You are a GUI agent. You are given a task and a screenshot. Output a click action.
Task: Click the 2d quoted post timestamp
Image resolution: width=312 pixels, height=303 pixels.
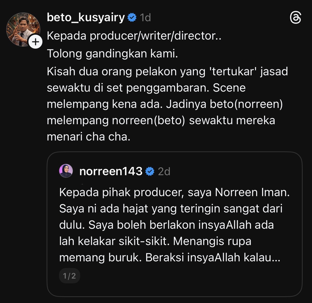click(x=164, y=171)
